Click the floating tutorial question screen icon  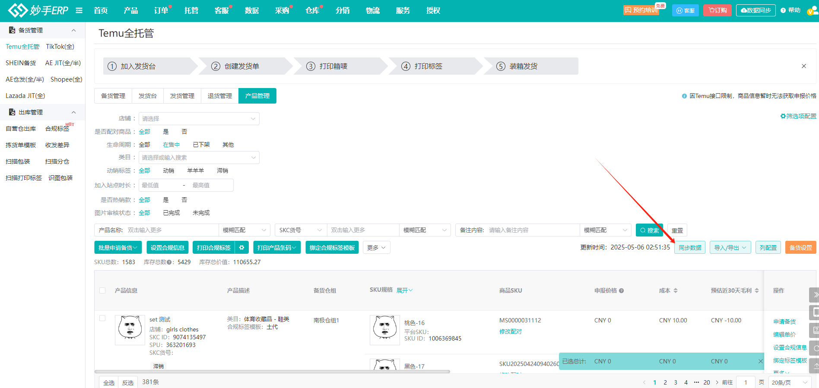(x=815, y=330)
